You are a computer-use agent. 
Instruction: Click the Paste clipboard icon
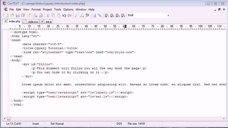[x=58, y=15]
